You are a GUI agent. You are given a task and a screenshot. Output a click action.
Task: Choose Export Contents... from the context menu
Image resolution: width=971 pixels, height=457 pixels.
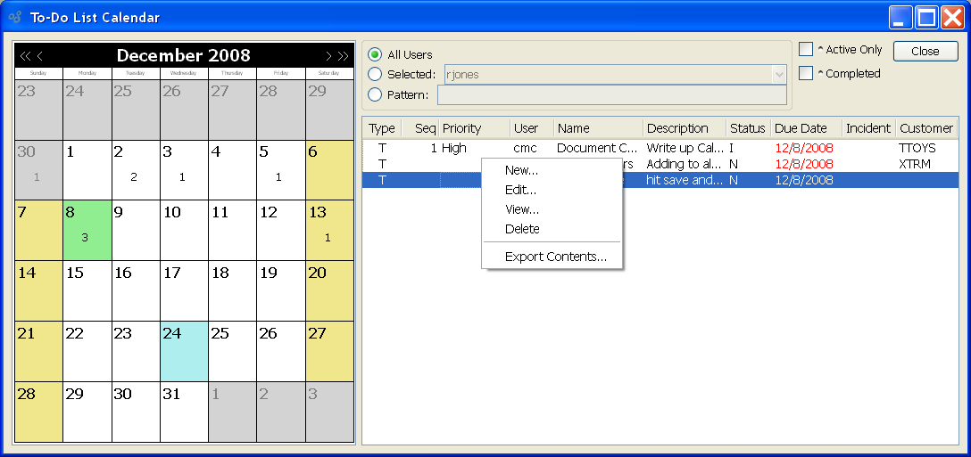(x=552, y=257)
